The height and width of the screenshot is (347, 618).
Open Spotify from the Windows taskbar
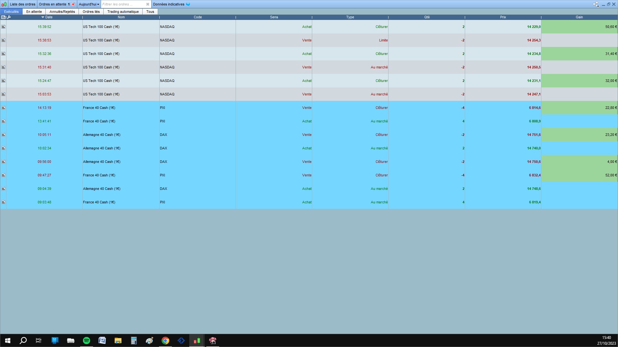87,341
